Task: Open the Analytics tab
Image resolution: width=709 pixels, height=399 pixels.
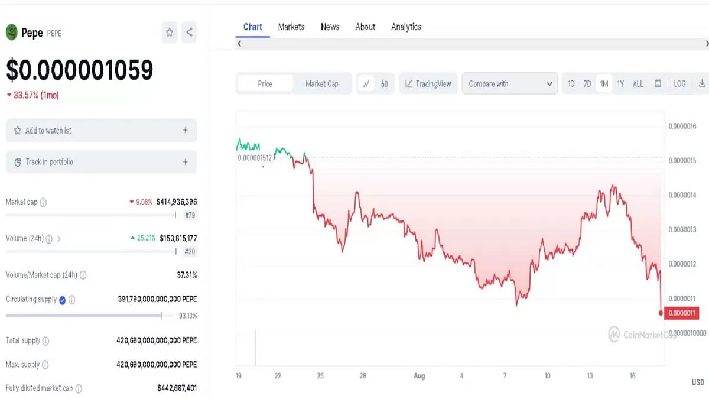Action: pos(406,27)
